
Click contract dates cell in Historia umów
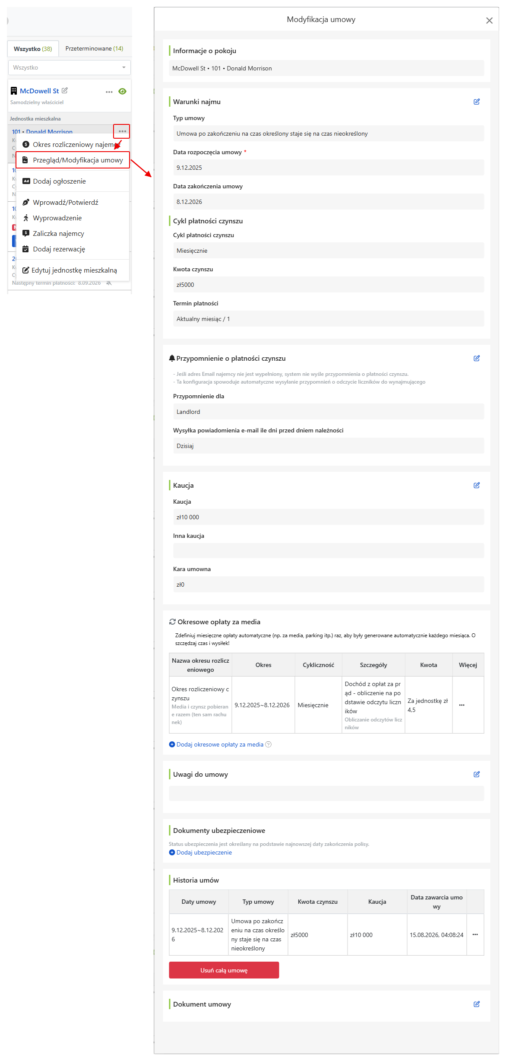(x=199, y=934)
